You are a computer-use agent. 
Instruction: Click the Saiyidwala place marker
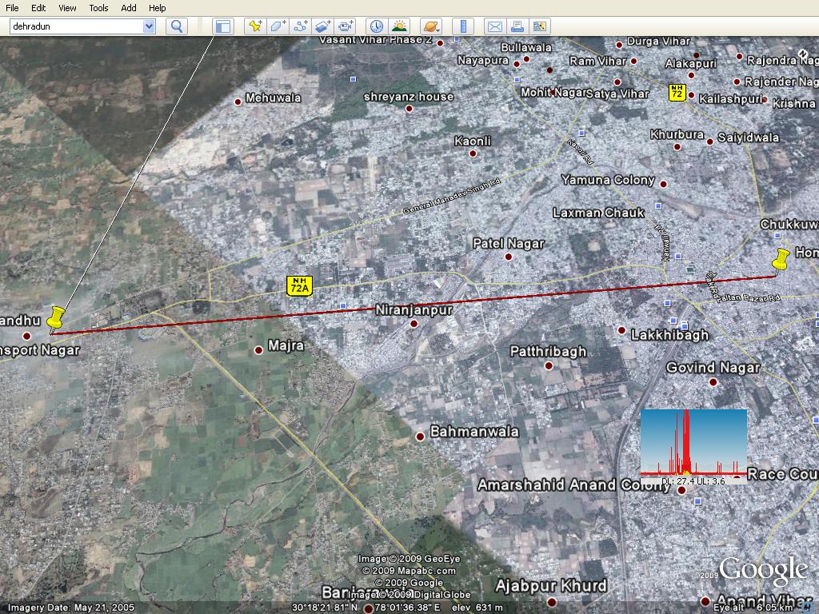pyautogui.click(x=710, y=142)
